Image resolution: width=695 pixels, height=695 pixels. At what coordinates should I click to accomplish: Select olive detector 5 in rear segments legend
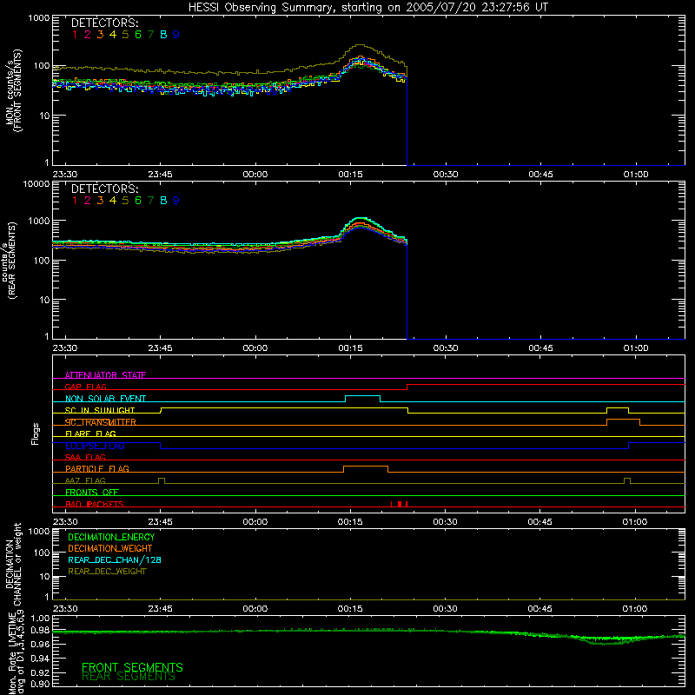pos(125,201)
